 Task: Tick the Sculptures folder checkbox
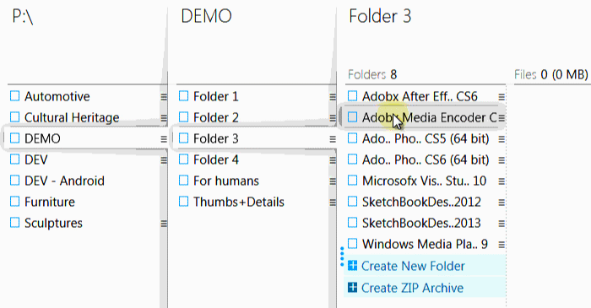14,223
